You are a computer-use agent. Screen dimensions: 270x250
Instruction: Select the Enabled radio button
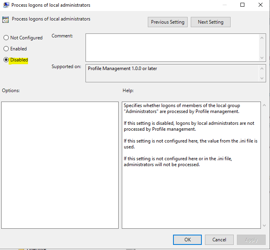(6, 49)
